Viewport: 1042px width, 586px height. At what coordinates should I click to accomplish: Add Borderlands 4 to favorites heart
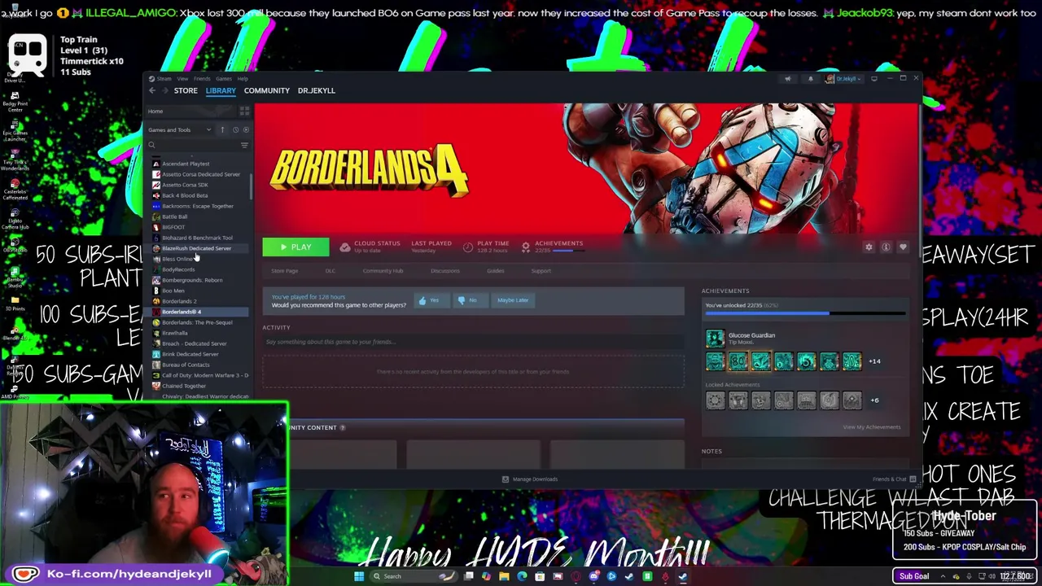tap(903, 247)
